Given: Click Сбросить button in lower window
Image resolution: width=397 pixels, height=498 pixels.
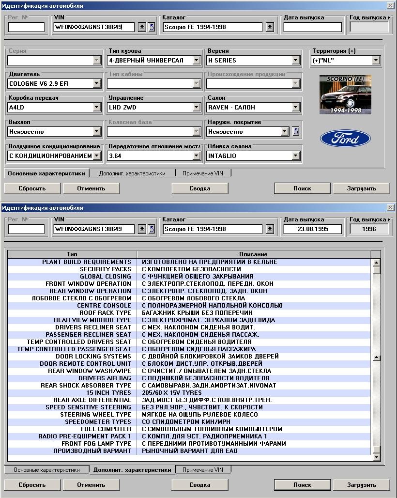Looking at the screenshot, I should coord(32,485).
